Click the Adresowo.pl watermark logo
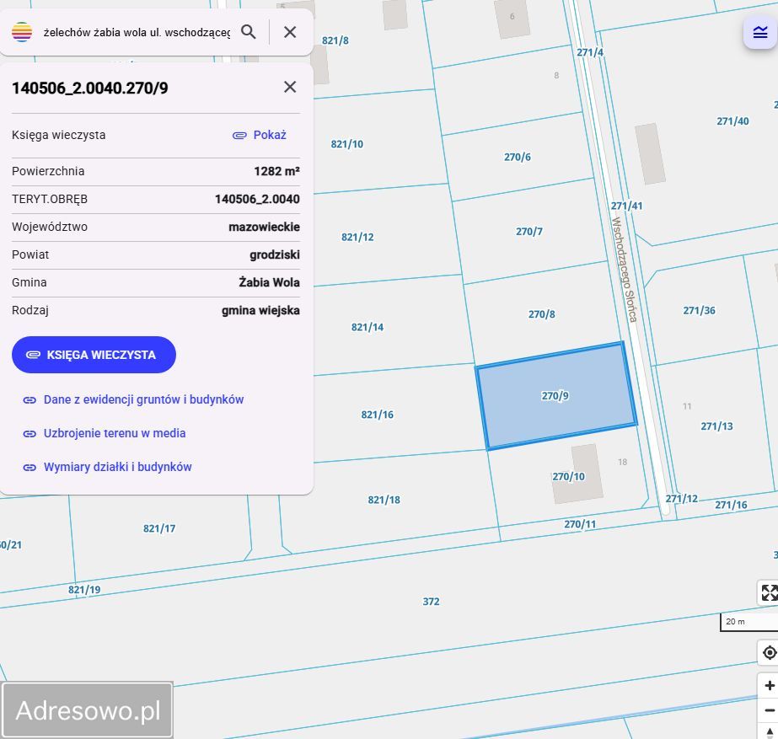778x739 pixels. [x=88, y=710]
